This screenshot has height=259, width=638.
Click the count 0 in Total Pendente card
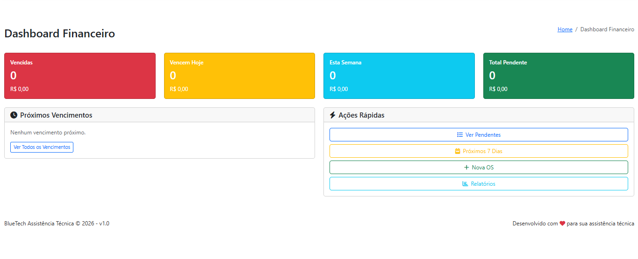pyautogui.click(x=492, y=76)
